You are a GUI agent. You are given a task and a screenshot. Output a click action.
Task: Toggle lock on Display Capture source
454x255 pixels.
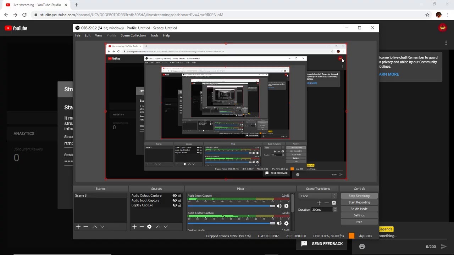pyautogui.click(x=179, y=205)
